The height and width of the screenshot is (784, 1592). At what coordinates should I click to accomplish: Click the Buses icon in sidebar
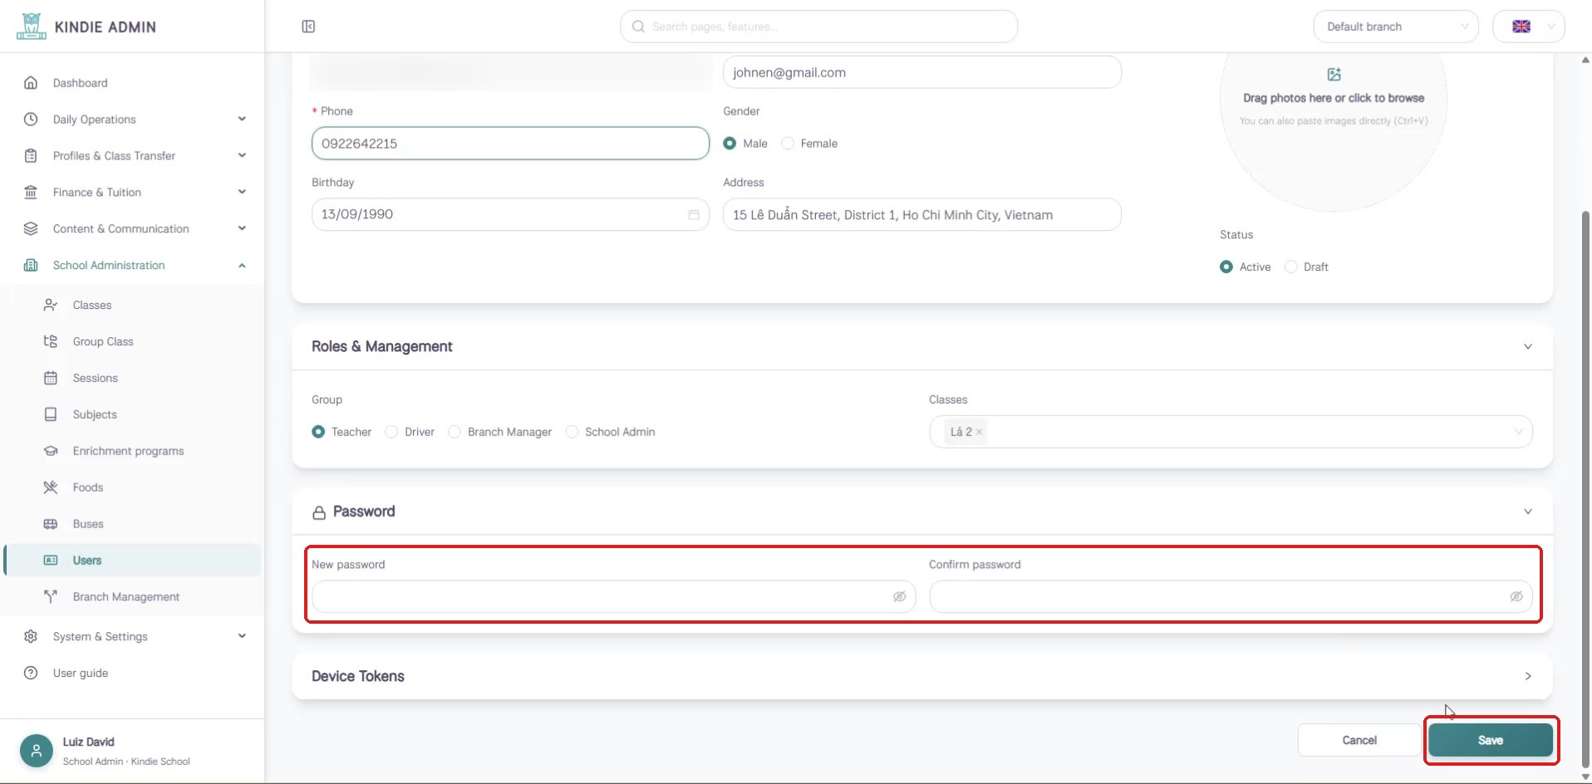(x=51, y=524)
